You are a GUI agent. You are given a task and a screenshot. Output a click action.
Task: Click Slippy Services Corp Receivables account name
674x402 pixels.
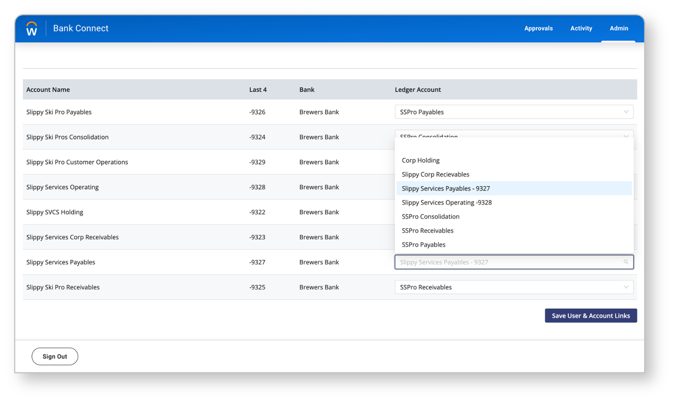(72, 237)
